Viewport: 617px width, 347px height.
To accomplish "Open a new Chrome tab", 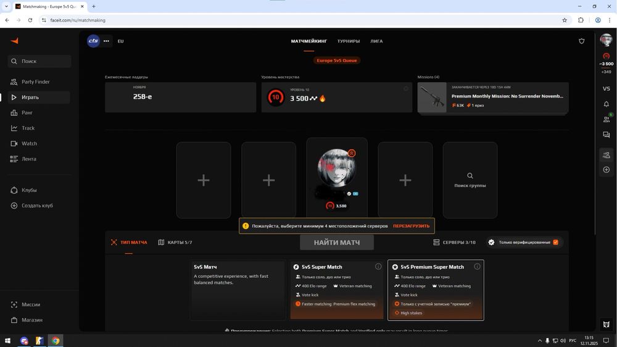I will [x=94, y=6].
